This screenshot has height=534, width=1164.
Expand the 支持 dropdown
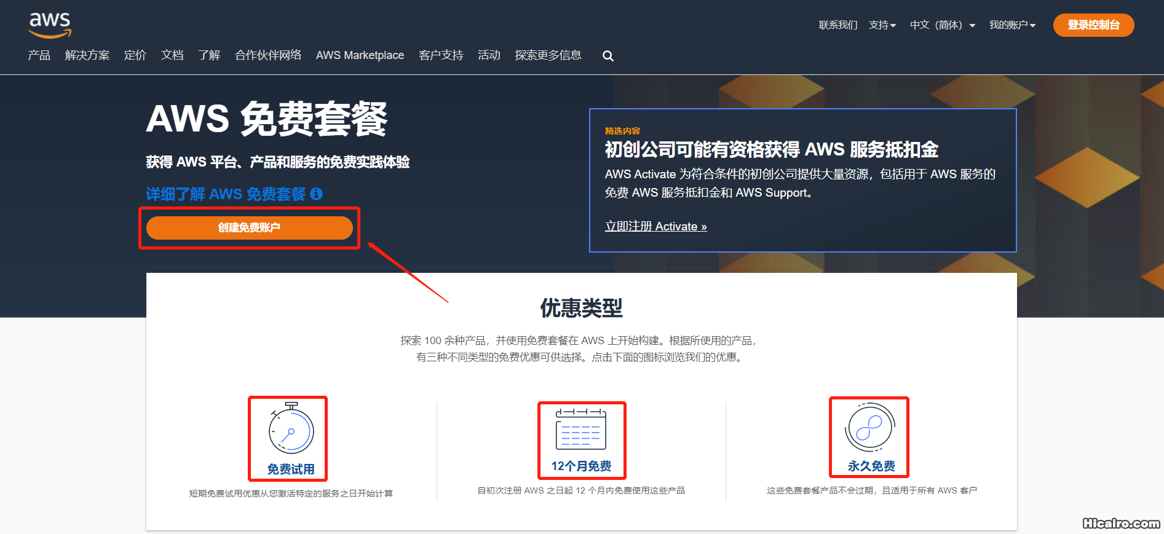(882, 25)
